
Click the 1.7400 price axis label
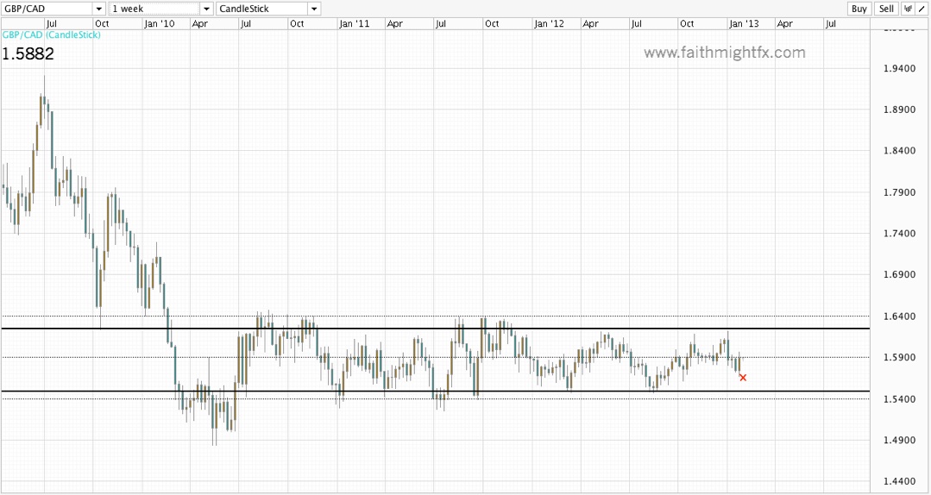899,233
